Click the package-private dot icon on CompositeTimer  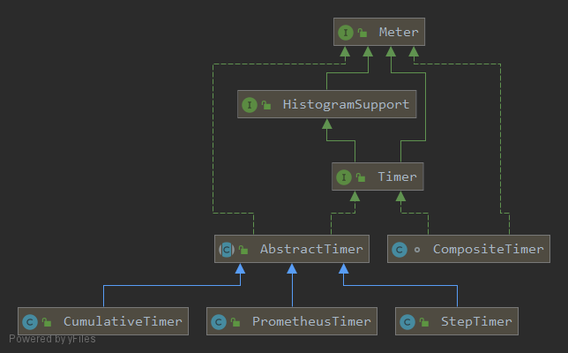click(415, 250)
